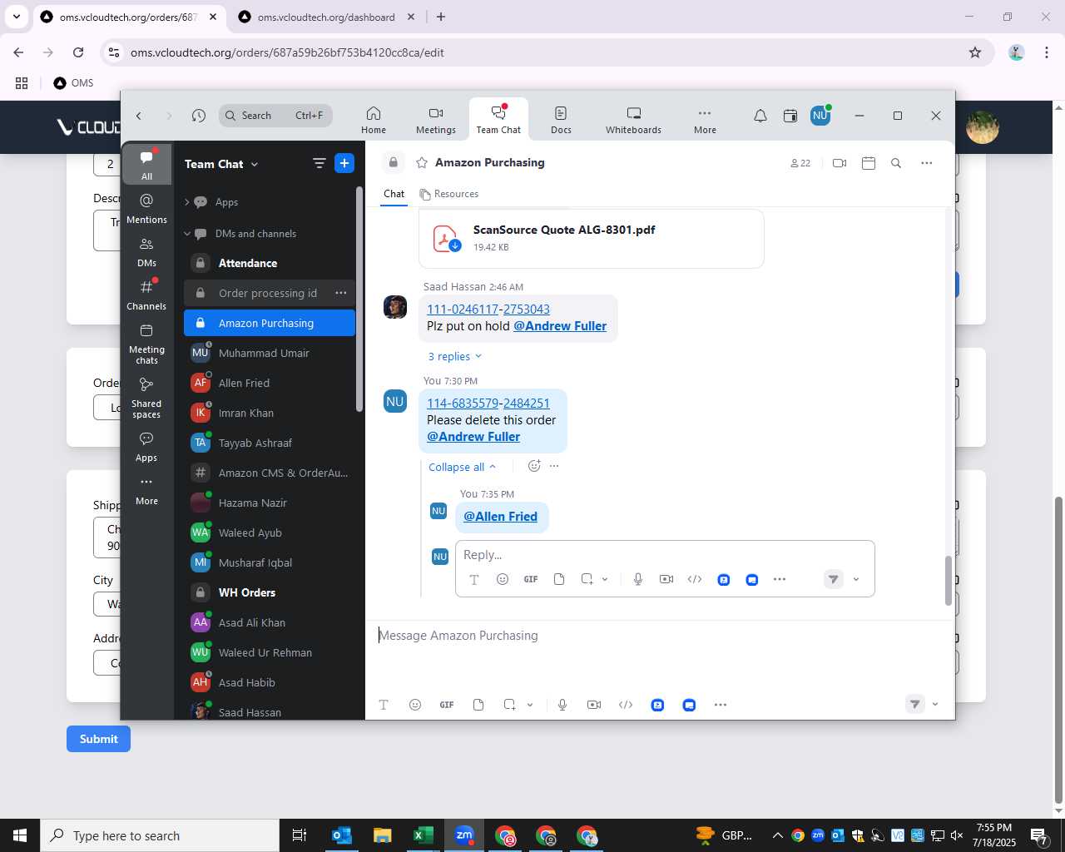The height and width of the screenshot is (852, 1065).
Task: Open Meeting chats in sidebar
Action: point(146,344)
